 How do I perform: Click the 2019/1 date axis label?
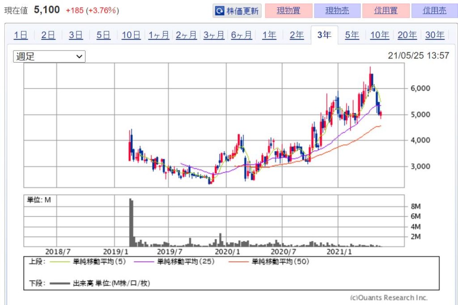coord(116,252)
